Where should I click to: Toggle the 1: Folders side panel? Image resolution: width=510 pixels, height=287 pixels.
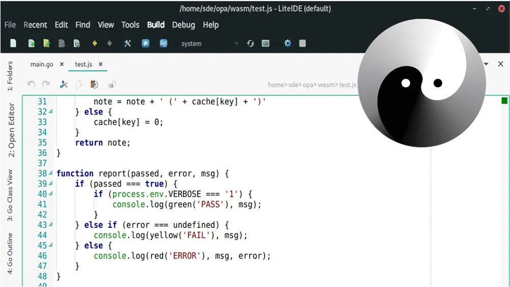[x=10, y=76]
